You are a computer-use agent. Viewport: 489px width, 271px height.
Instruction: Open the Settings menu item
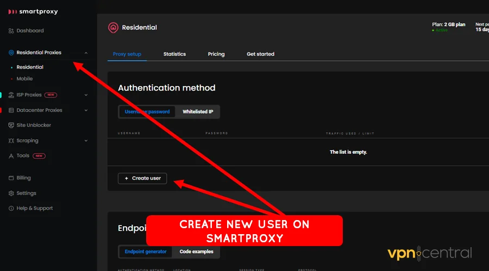click(x=26, y=193)
